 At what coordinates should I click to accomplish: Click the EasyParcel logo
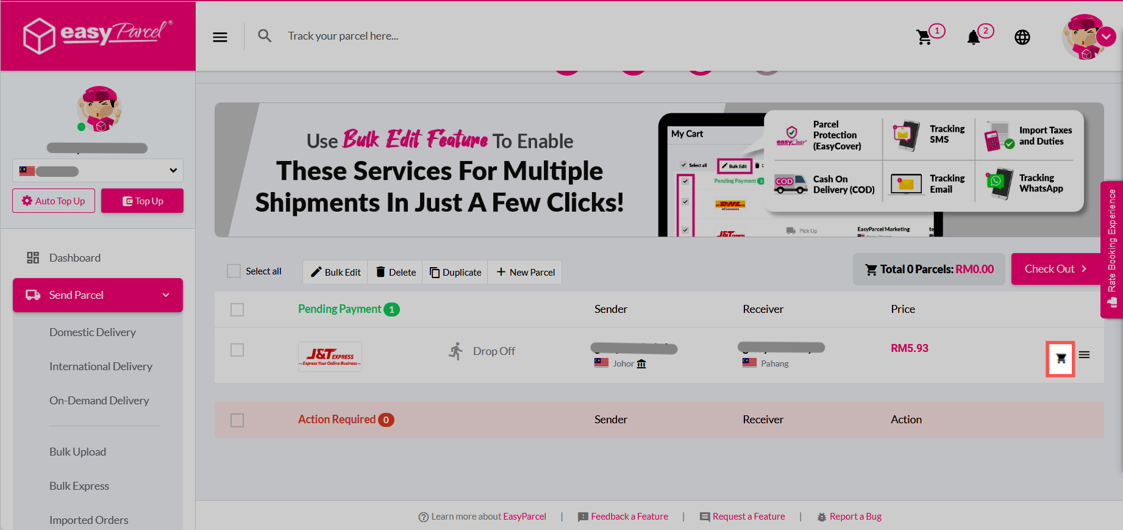pos(98,35)
